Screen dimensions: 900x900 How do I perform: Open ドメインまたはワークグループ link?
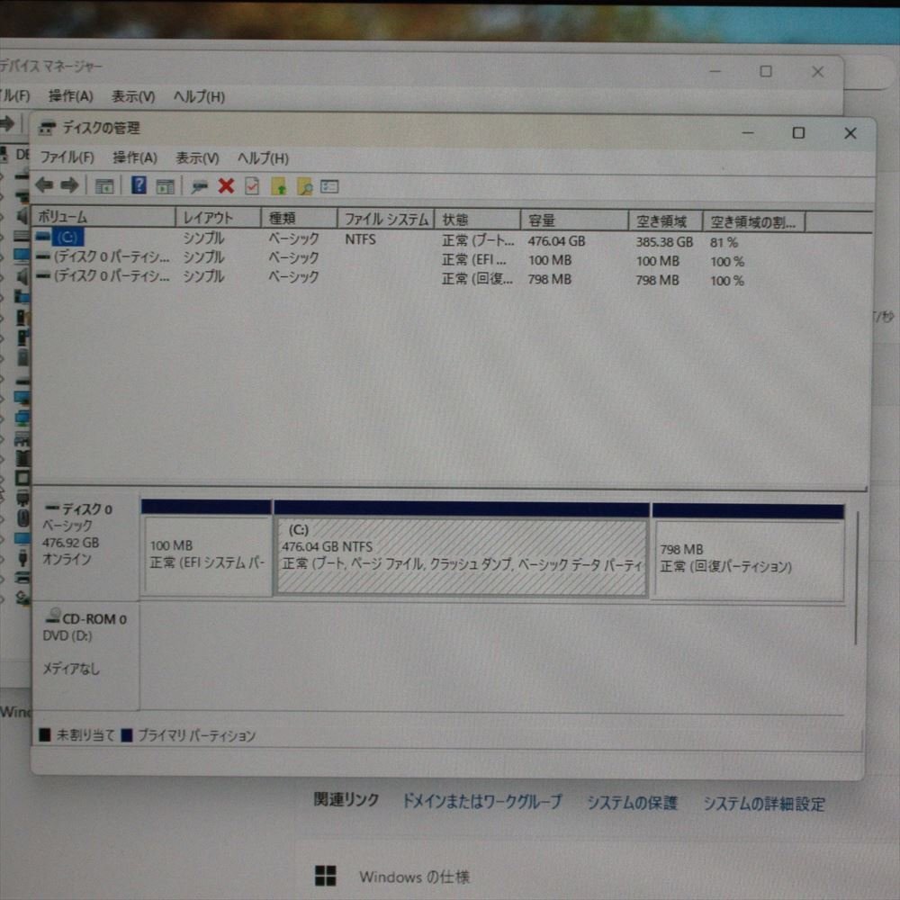point(482,801)
